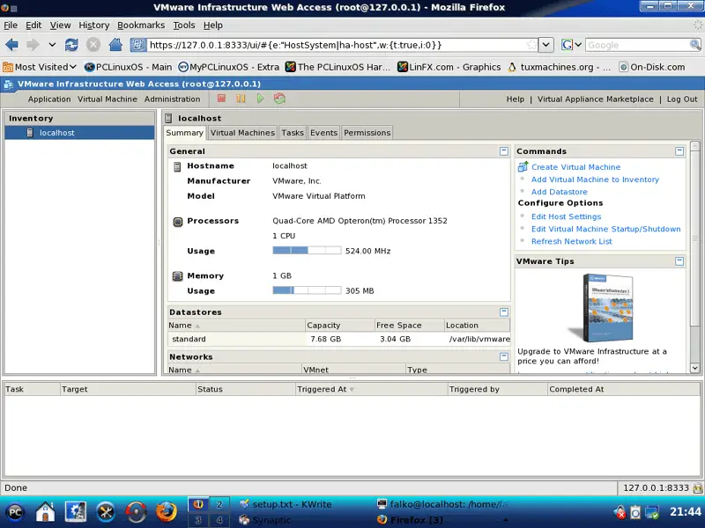The width and height of the screenshot is (705, 528).
Task: Collapse the General panel
Action: (x=503, y=151)
